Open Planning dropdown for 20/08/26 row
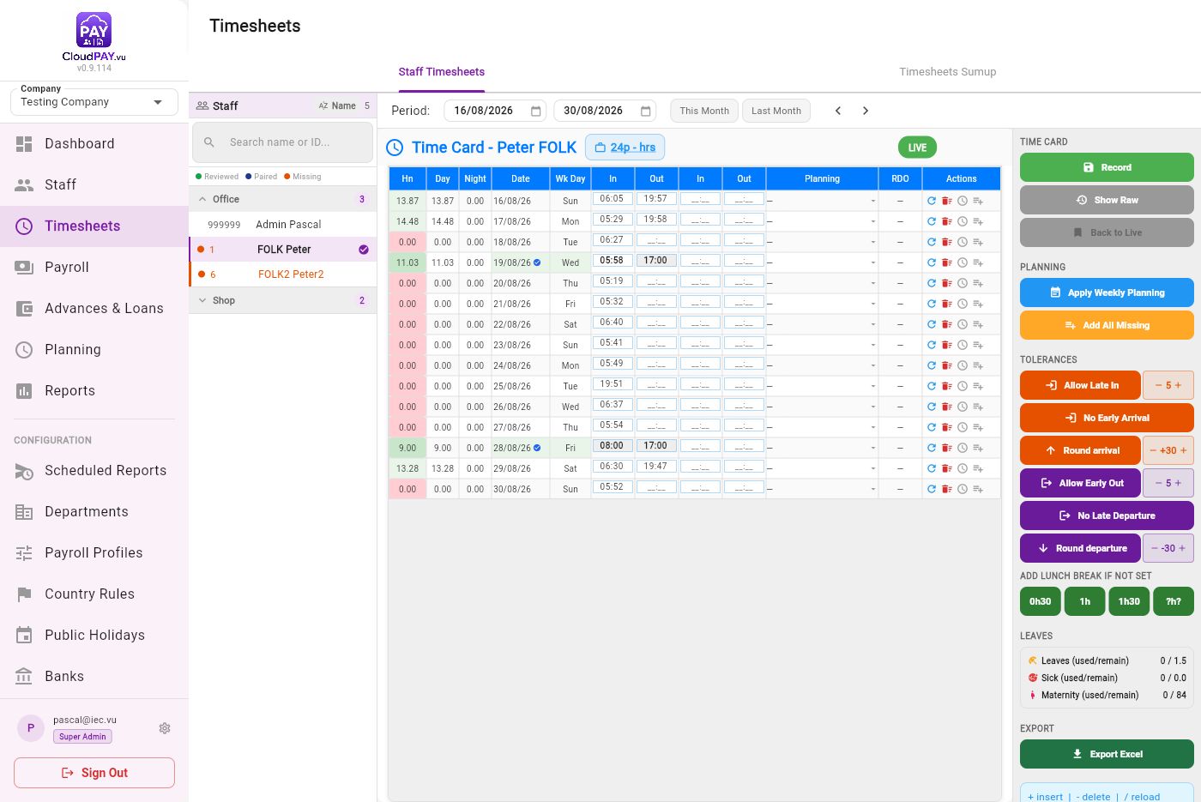1201x802 pixels. pos(822,283)
